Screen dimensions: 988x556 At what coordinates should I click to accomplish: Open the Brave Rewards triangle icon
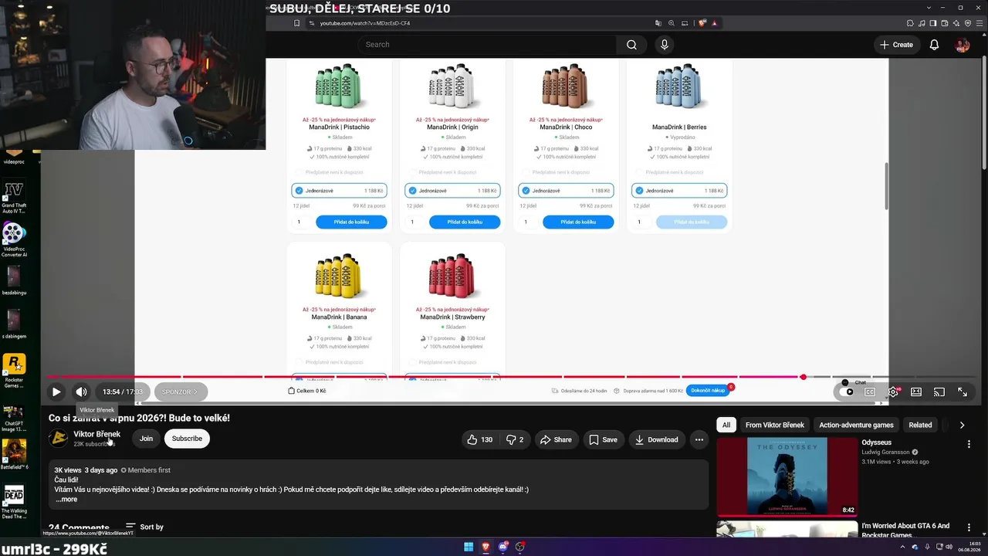(x=715, y=23)
